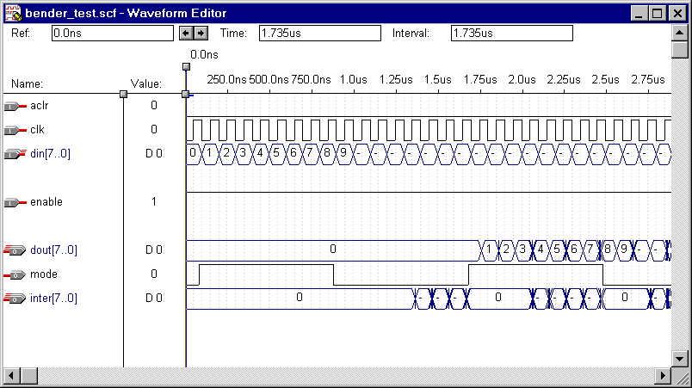Click the 500.0ns time ruler label
The height and width of the screenshot is (388, 692).
point(269,80)
